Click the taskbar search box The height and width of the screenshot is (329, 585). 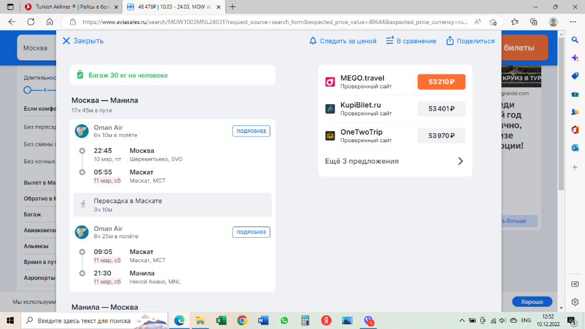95,320
